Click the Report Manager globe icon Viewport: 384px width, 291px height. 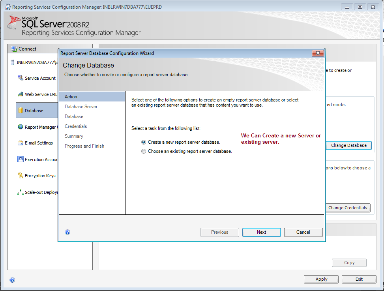21,127
